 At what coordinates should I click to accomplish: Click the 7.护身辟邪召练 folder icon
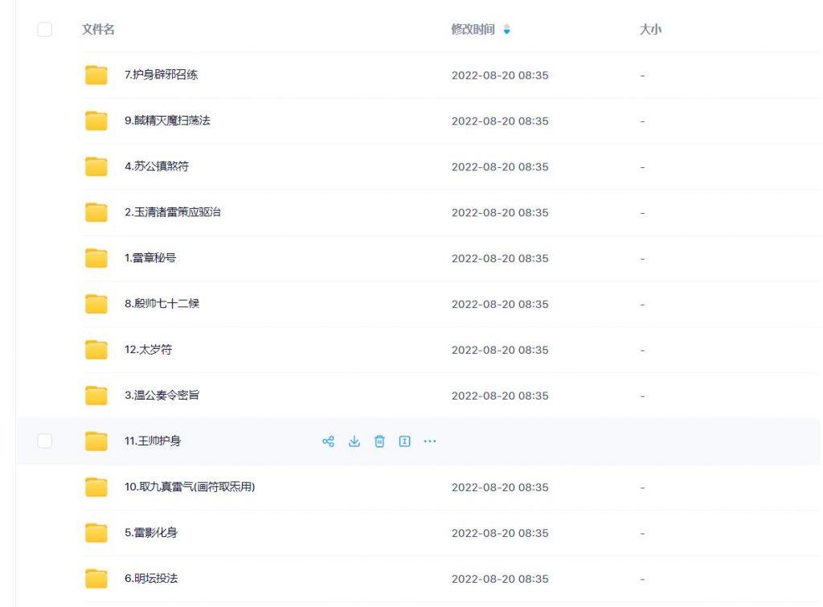coord(96,76)
